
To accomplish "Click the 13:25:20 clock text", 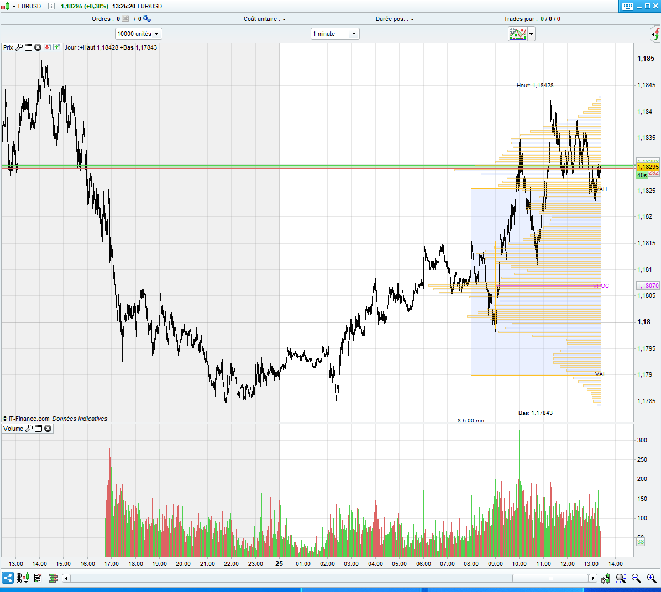I will [x=123, y=6].
